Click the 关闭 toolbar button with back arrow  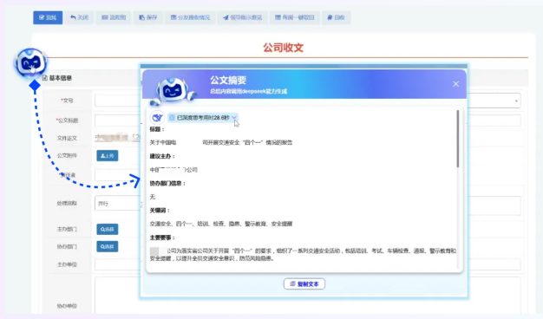(x=79, y=17)
